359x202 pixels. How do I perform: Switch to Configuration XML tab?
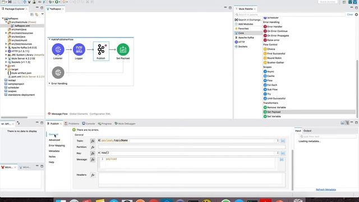pyautogui.click(x=100, y=114)
